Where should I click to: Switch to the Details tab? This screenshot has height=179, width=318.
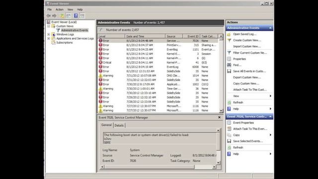pos(119,125)
